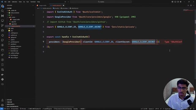
Task: Open the Docker whale icon
Action: (2, 75)
